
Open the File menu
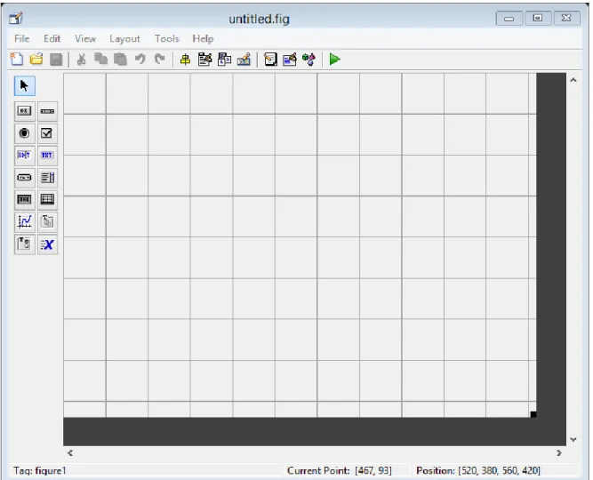tap(22, 38)
